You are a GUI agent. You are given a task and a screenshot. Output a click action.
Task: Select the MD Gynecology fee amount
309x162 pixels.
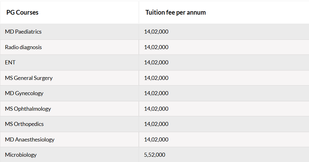(156, 93)
